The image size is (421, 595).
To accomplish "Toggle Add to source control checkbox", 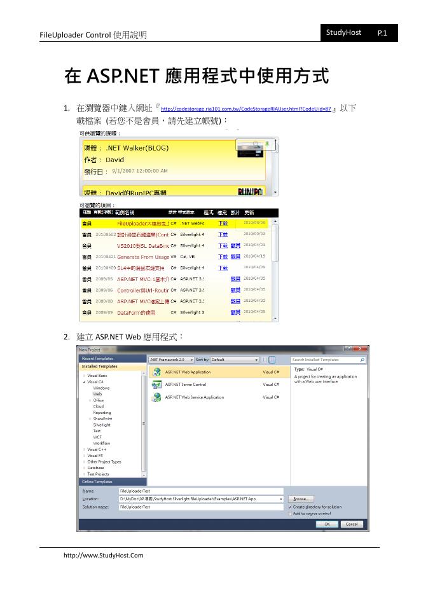I will pyautogui.click(x=290, y=514).
